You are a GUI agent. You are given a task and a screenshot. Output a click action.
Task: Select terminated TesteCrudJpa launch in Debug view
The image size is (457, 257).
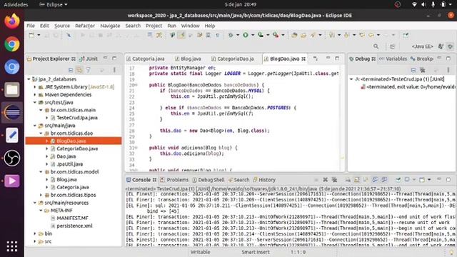[402, 79]
